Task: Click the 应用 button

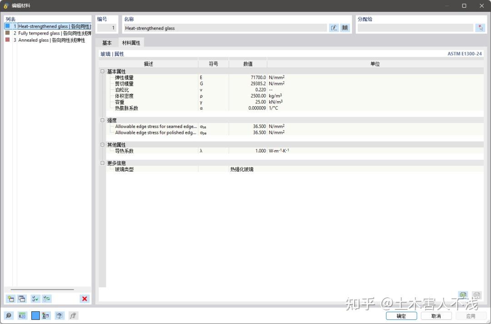Action: coord(471,315)
